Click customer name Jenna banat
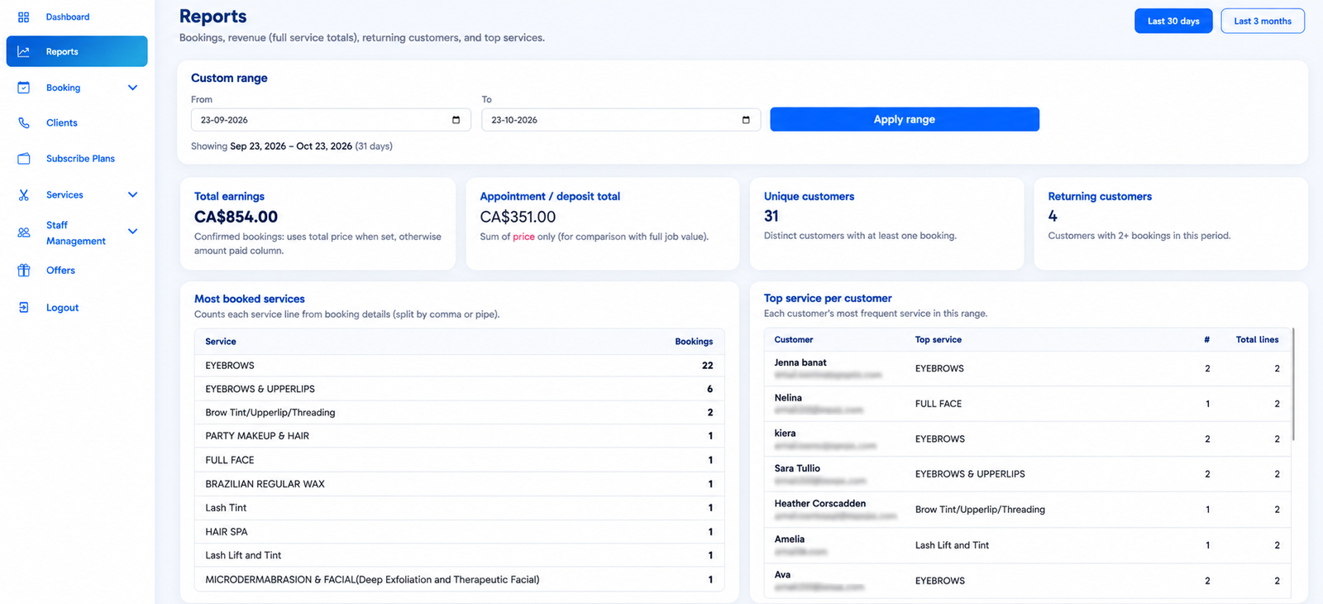This screenshot has height=604, width=1323. point(800,362)
